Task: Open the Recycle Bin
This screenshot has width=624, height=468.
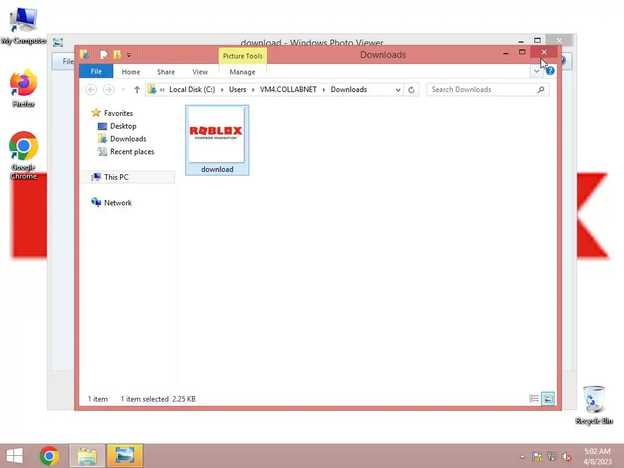Action: tap(594, 405)
